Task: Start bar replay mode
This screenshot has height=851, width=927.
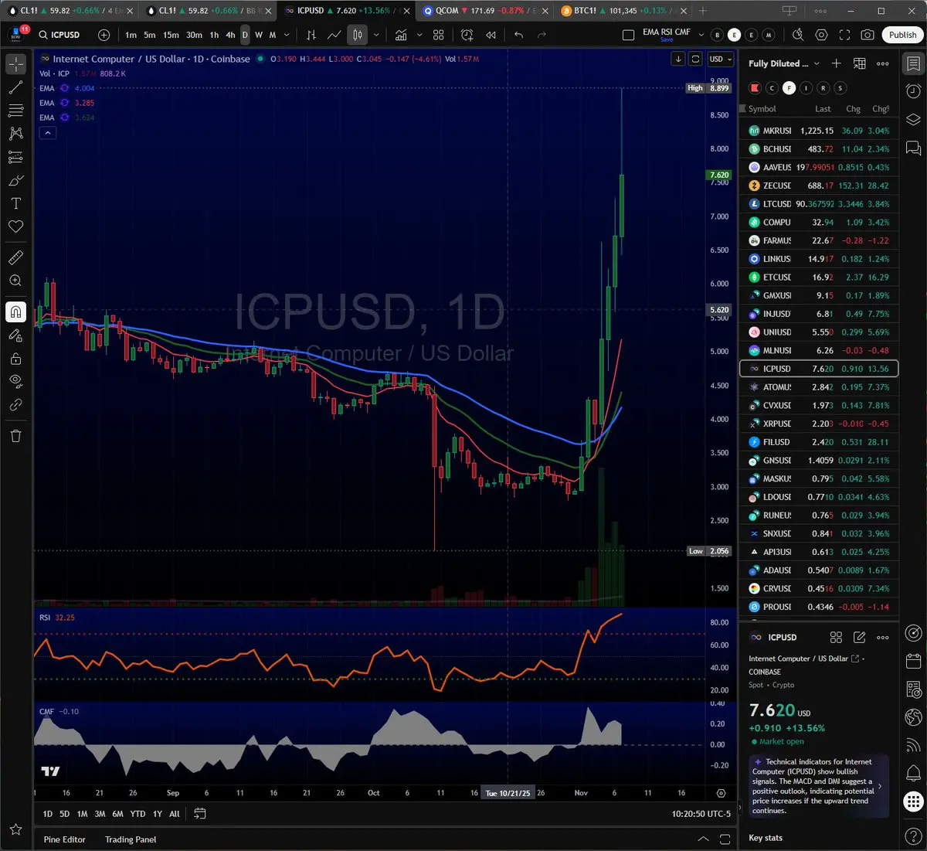Action: point(491,35)
